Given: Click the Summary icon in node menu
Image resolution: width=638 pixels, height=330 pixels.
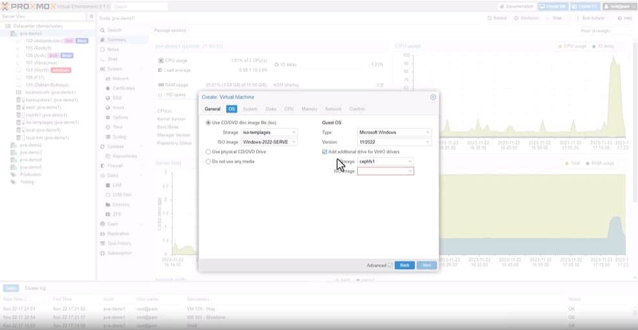Looking at the screenshot, I should tap(102, 40).
